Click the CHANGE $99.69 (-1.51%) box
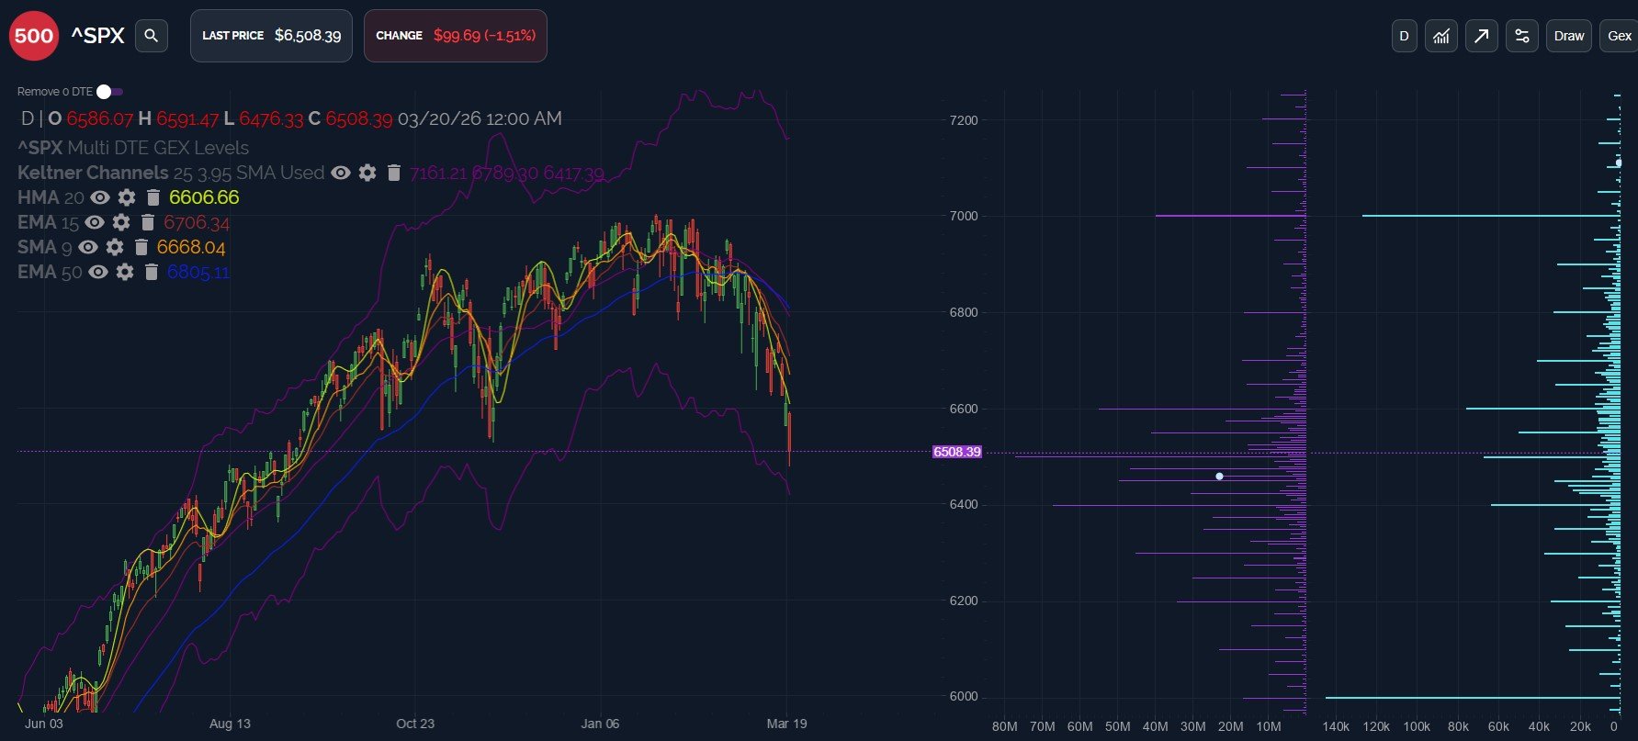The height and width of the screenshot is (741, 1638). pos(456,36)
